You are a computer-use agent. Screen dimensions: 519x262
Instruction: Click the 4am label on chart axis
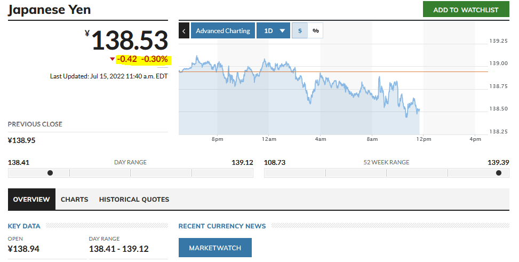click(x=321, y=139)
